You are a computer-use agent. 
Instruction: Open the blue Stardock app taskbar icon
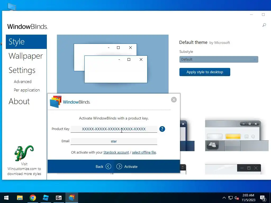point(46,198)
